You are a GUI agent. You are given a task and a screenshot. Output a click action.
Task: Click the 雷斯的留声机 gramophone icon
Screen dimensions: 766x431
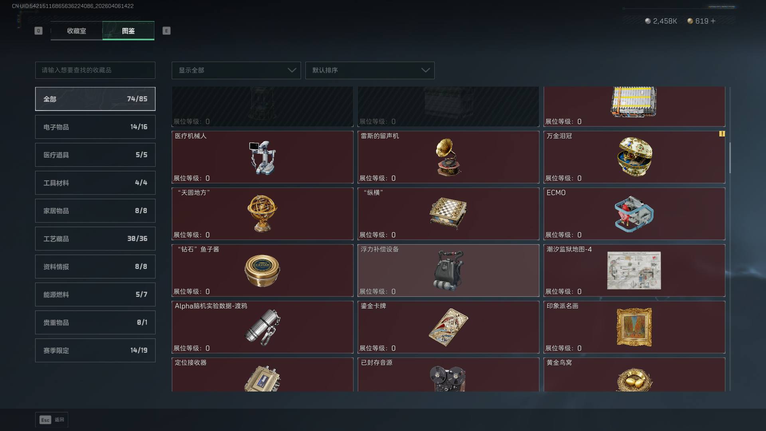pyautogui.click(x=448, y=157)
